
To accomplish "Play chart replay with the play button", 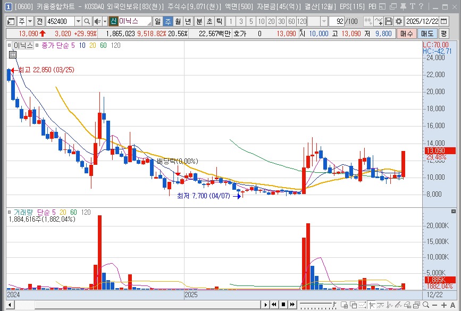I will point(265,305).
